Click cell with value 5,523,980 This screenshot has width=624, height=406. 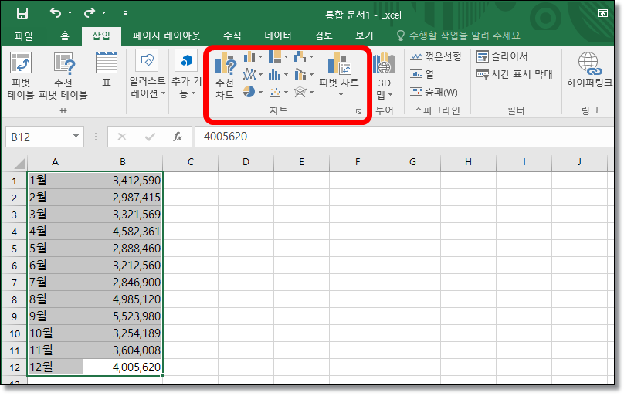[x=123, y=316]
